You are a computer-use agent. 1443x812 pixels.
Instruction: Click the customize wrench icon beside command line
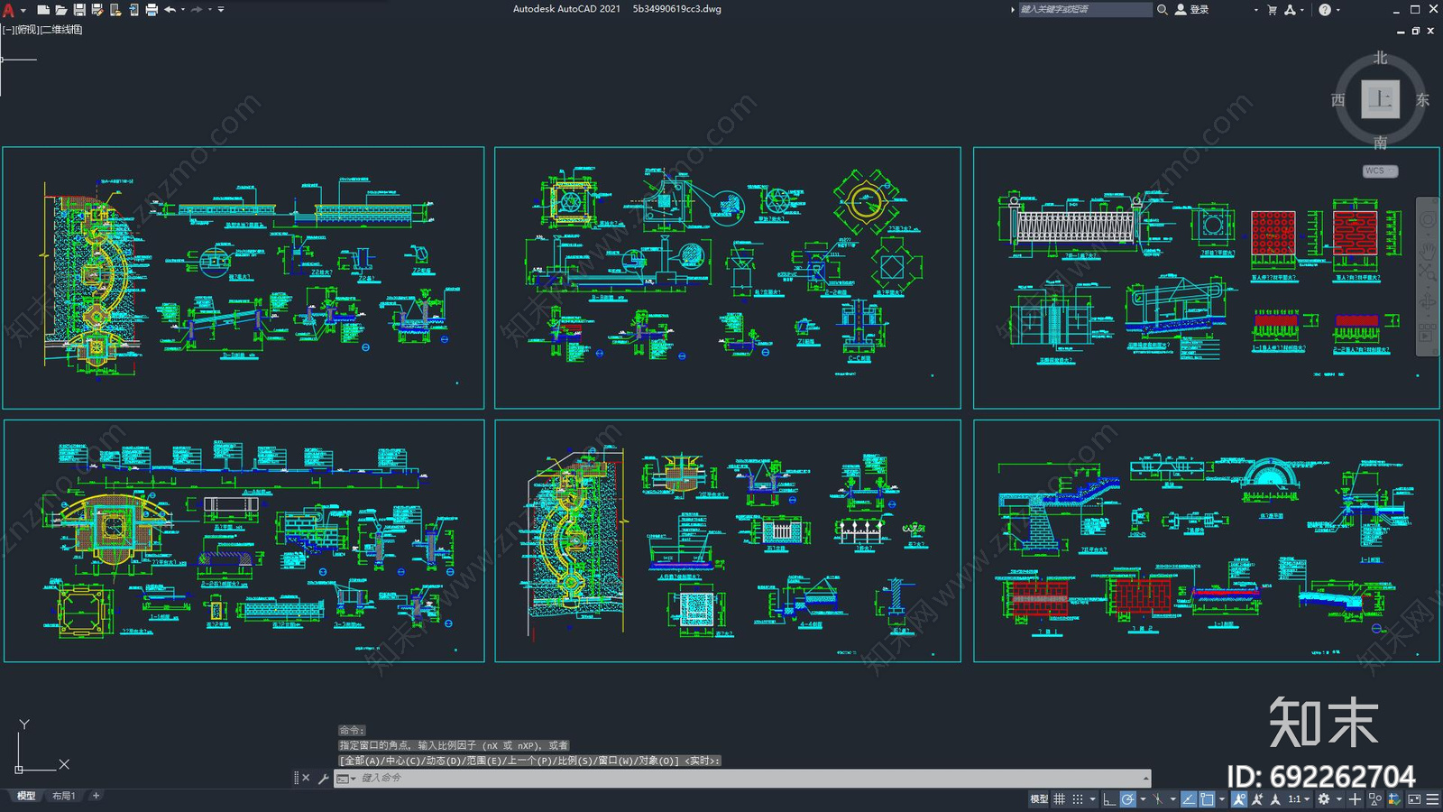click(323, 778)
